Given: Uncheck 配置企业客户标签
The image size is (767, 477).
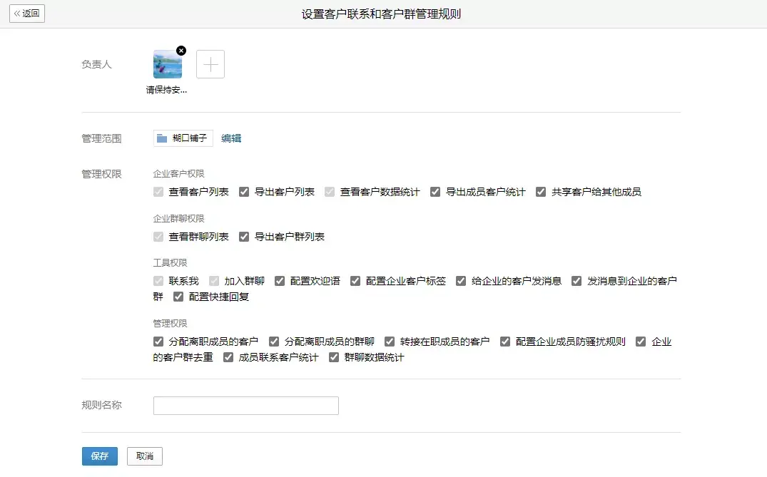Looking at the screenshot, I should 355,281.
